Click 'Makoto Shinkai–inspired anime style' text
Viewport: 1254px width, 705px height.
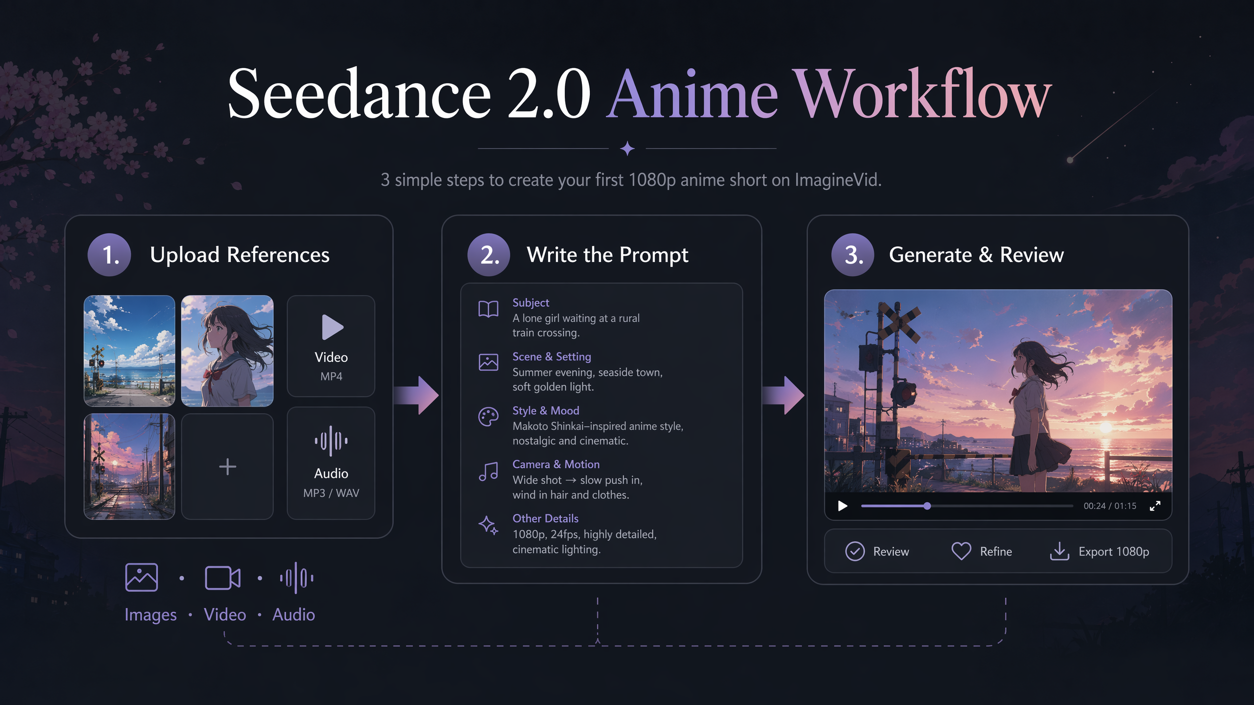click(598, 426)
